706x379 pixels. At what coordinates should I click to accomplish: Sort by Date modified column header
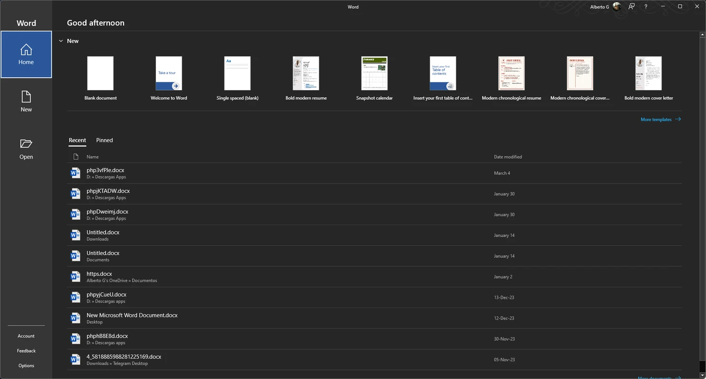coord(508,157)
